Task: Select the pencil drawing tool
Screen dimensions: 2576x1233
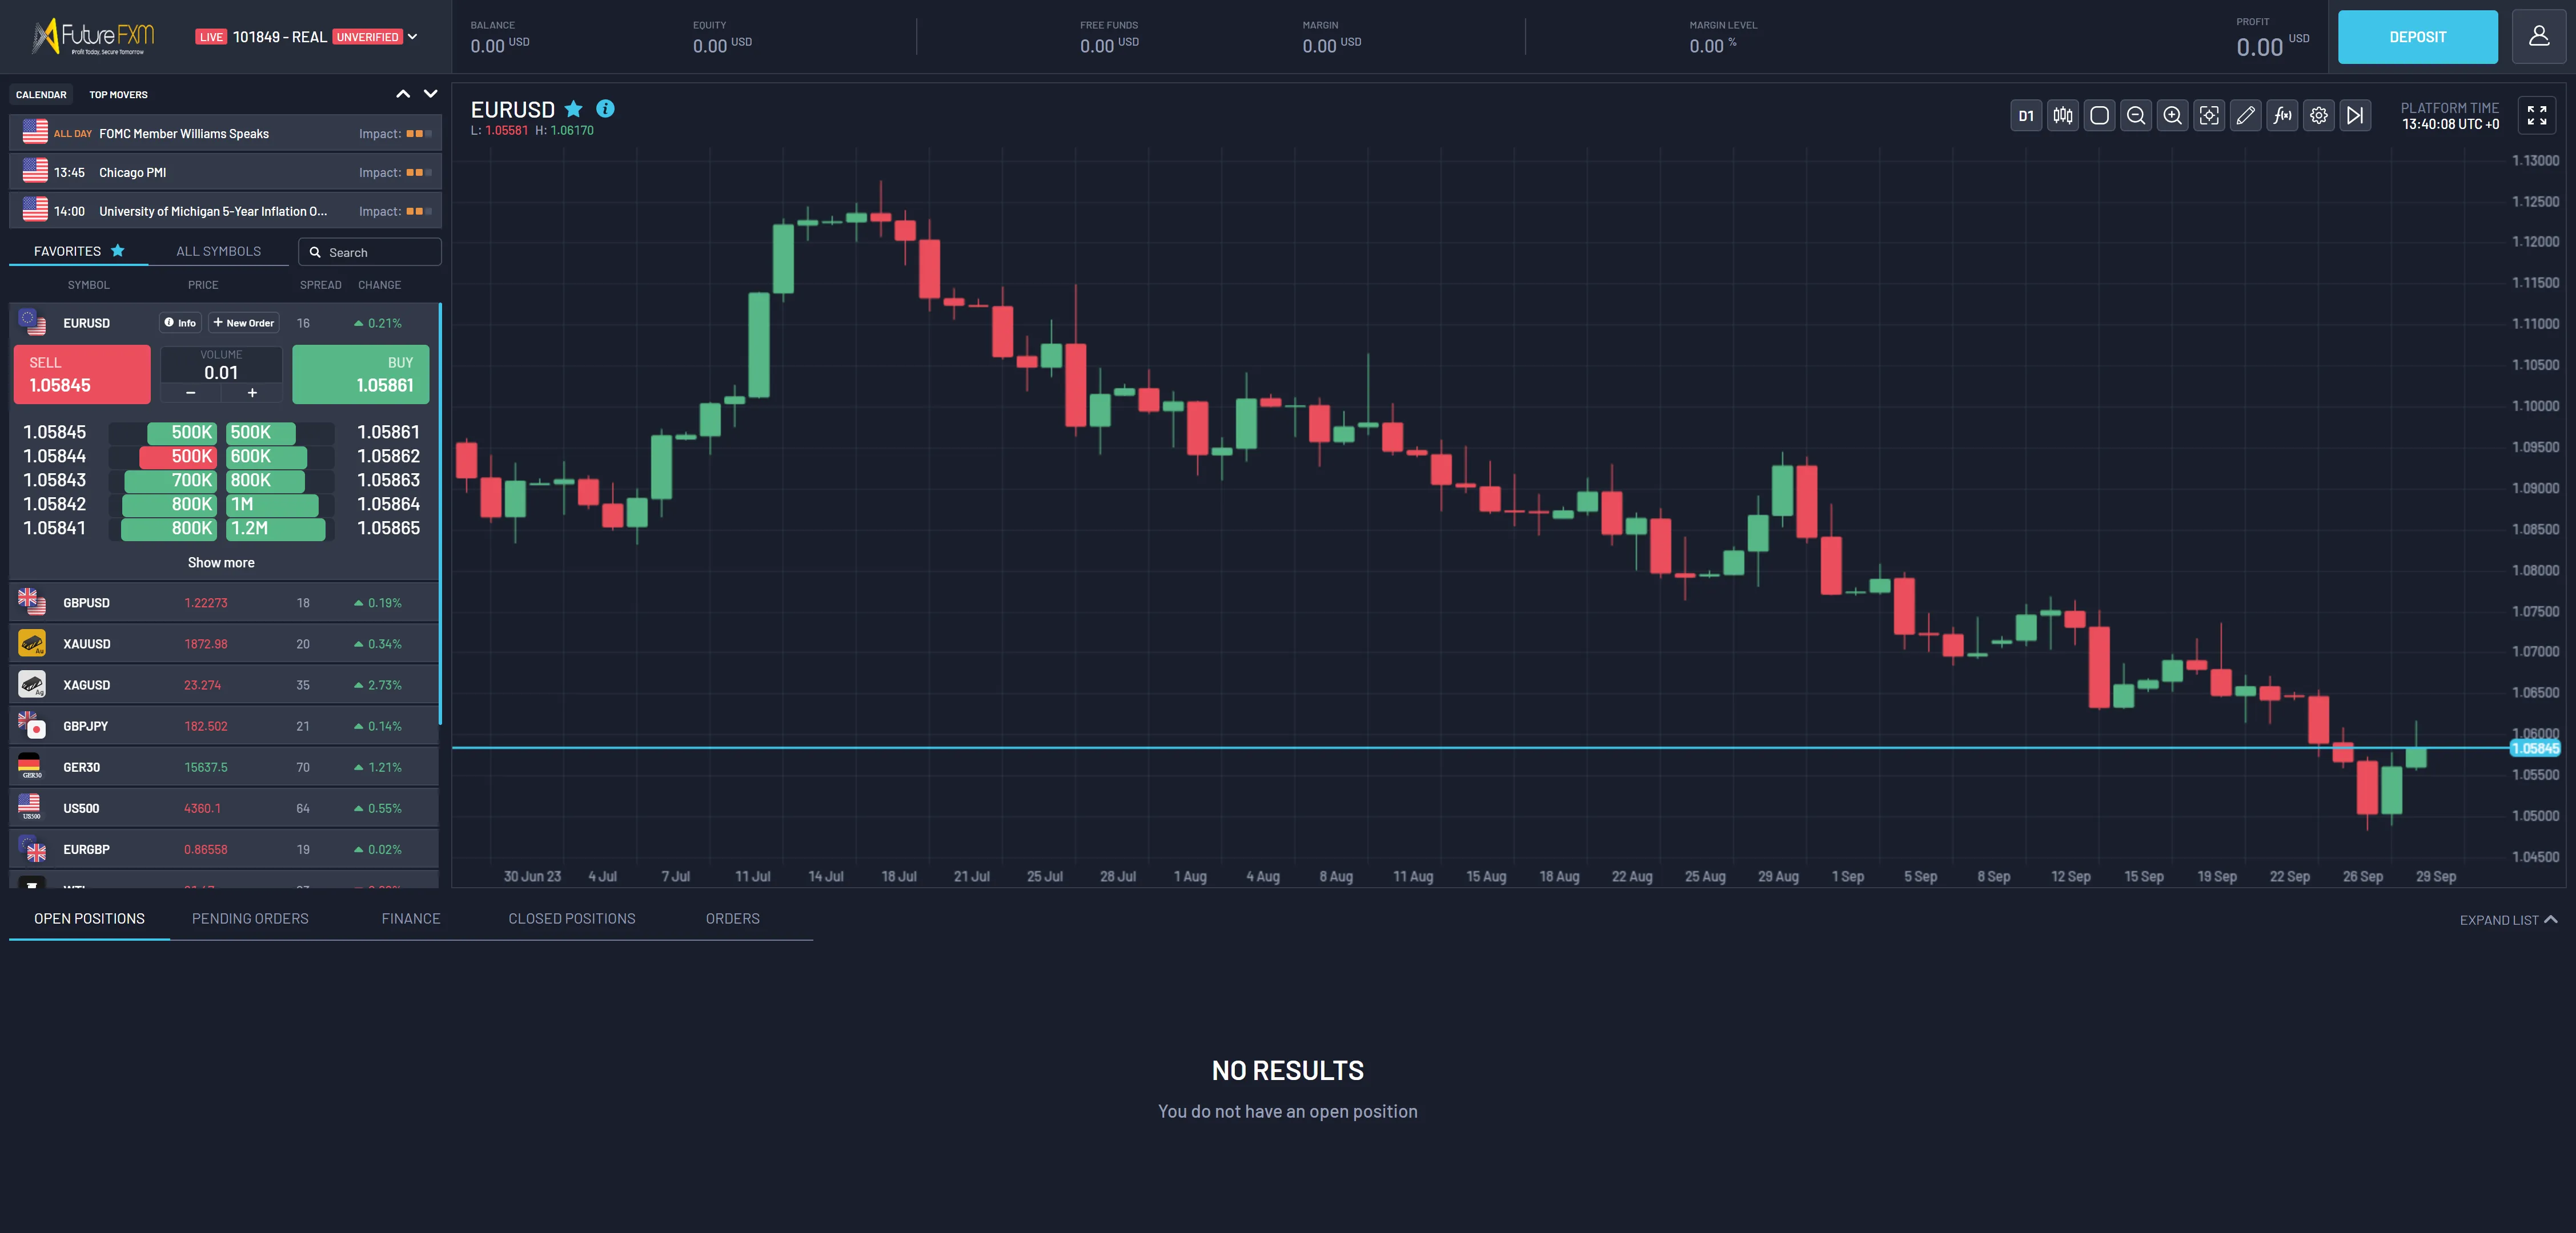Action: click(2246, 116)
